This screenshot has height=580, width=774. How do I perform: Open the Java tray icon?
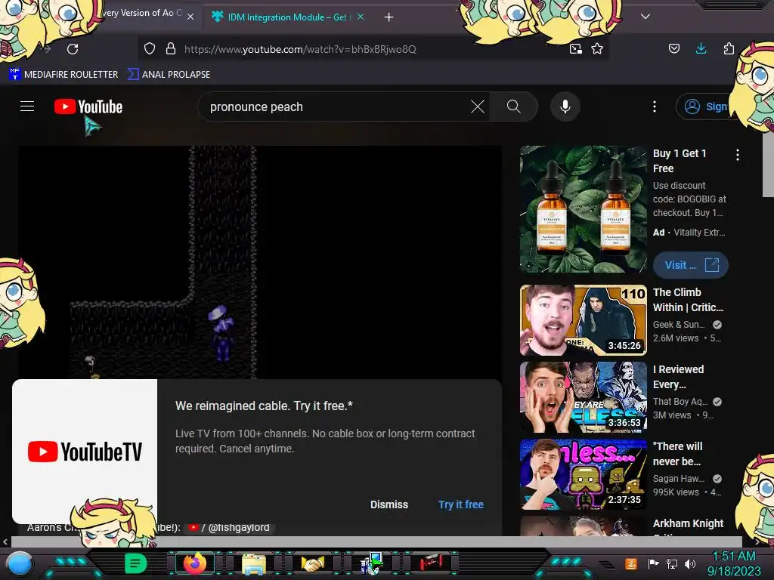click(630, 563)
